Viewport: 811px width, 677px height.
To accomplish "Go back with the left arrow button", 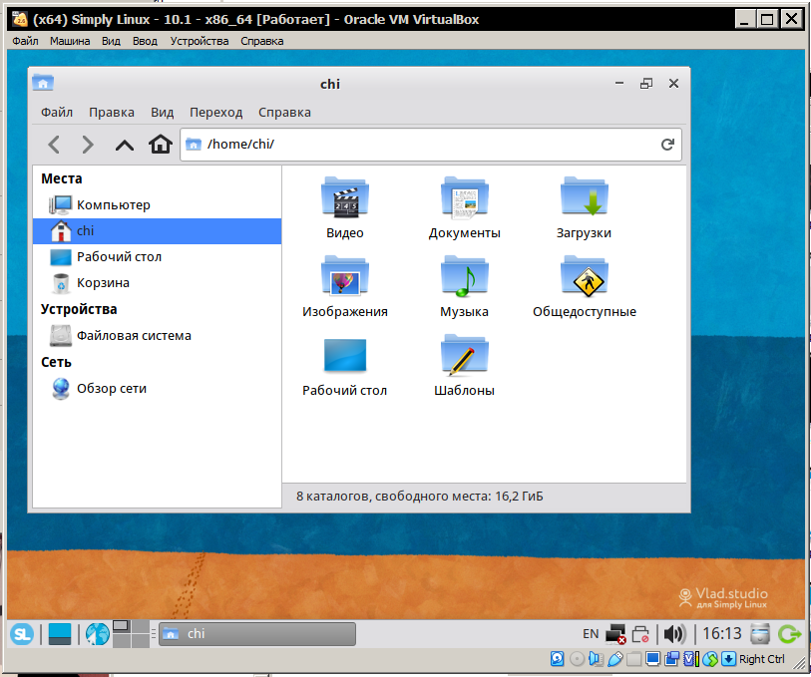I will 54,145.
